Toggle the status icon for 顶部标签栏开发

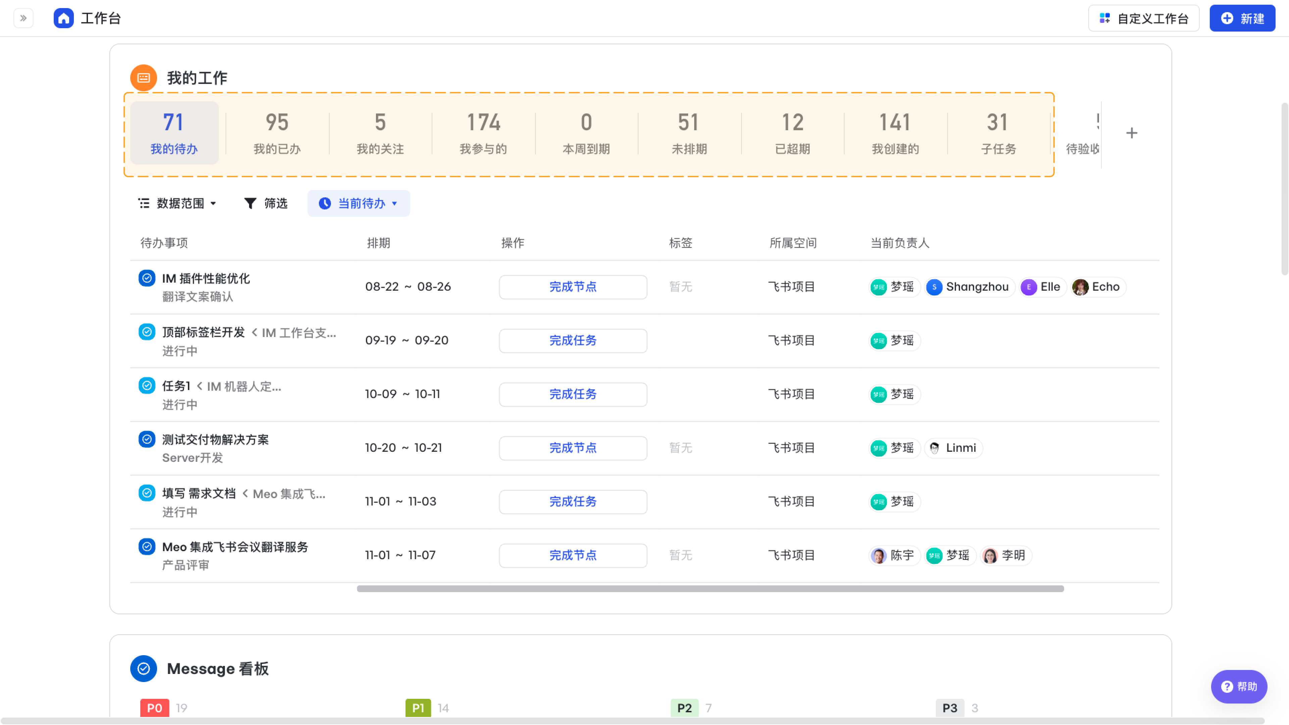coord(147,332)
